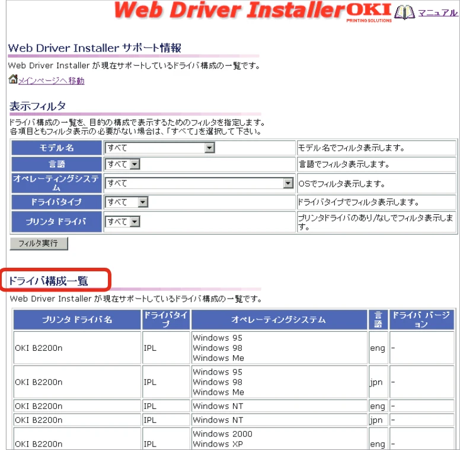
Task: Select OKI B2200n row with jpn Windows 95
Action: point(234,382)
